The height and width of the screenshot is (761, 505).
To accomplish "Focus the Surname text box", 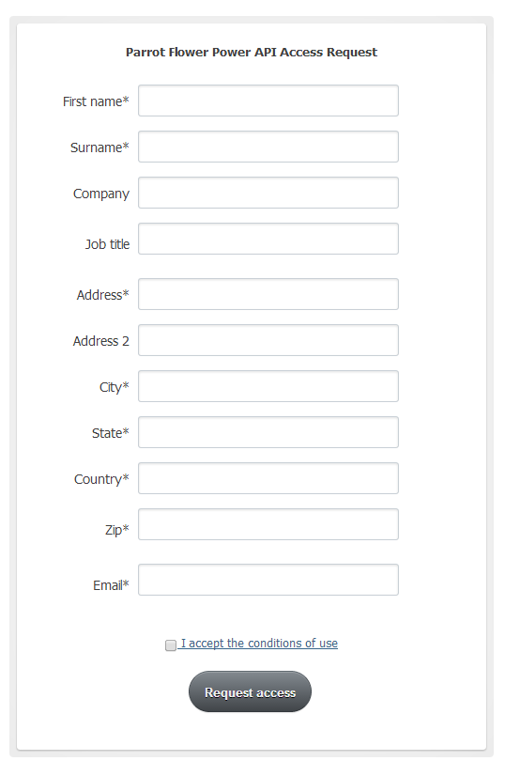I will click(x=268, y=147).
